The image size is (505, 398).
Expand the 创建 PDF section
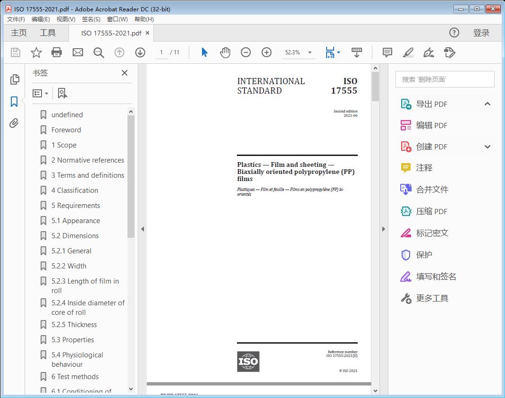pyautogui.click(x=488, y=147)
